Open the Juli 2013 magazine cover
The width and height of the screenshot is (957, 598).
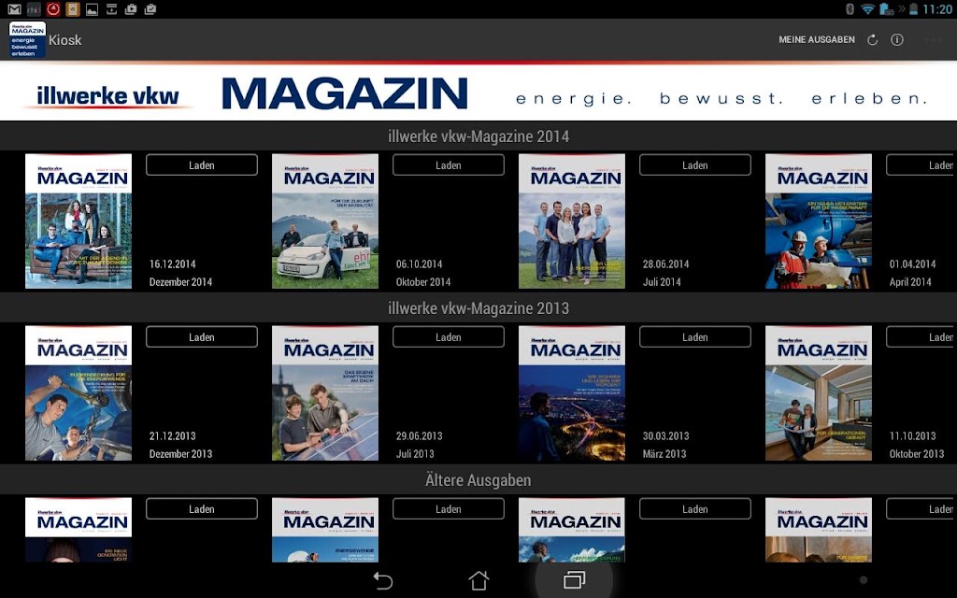[324, 393]
